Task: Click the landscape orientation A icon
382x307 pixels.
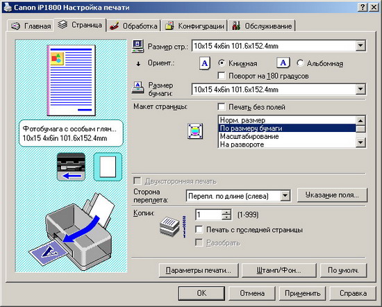Action: pos(283,63)
